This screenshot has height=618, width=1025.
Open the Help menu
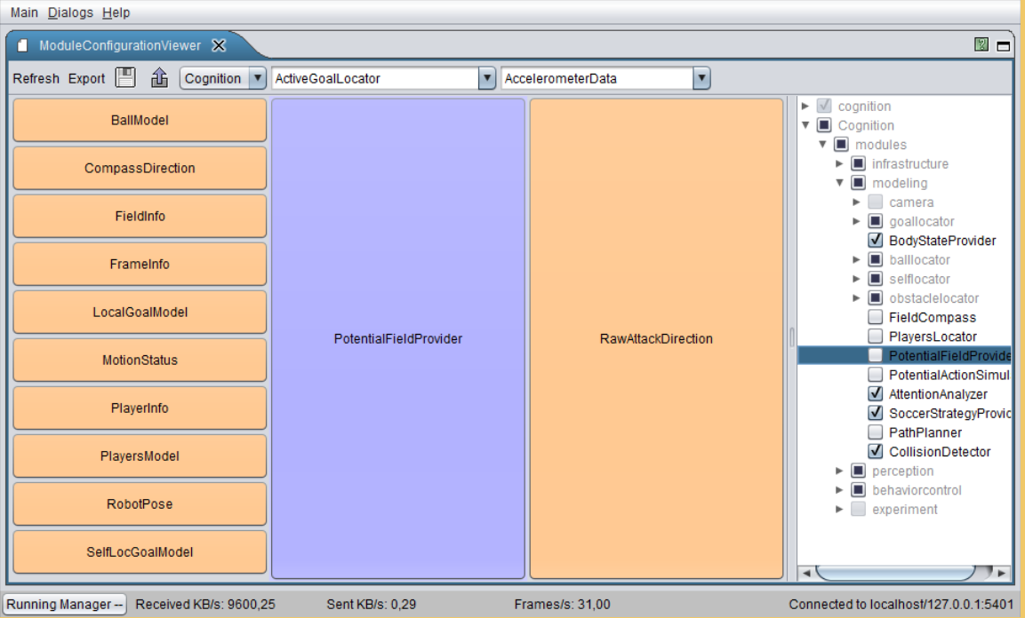coord(116,12)
